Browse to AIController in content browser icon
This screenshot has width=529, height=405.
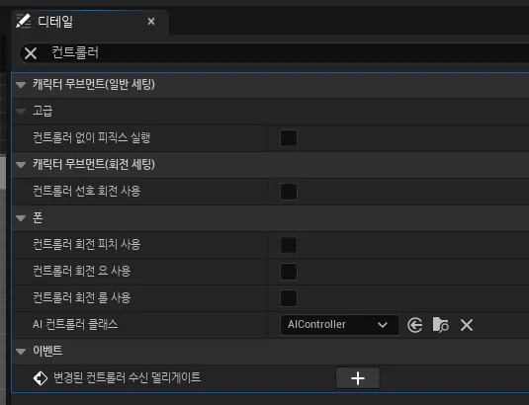pos(440,325)
